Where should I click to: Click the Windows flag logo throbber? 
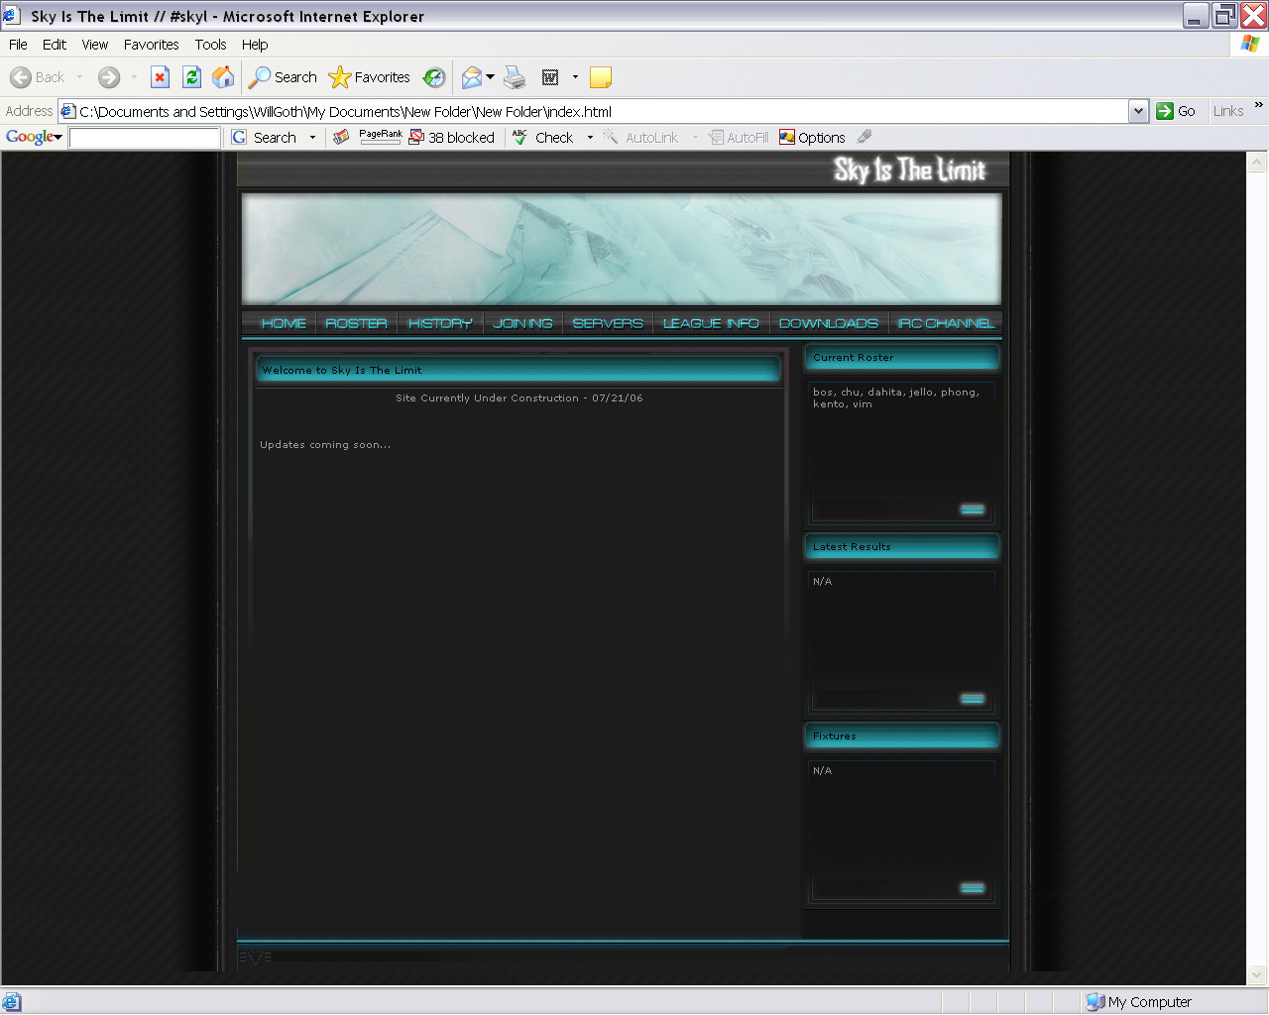[1249, 45]
